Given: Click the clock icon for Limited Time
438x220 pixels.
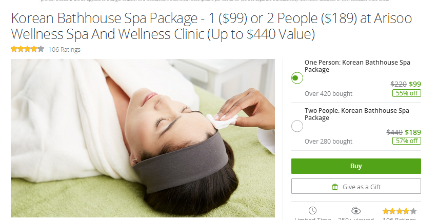Looking at the screenshot, I should click(312, 210).
